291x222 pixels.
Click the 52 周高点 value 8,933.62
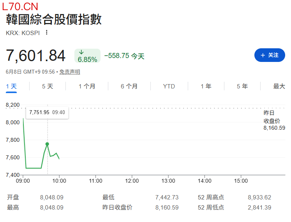click(x=259, y=197)
